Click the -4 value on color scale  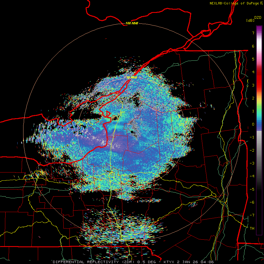252,176
